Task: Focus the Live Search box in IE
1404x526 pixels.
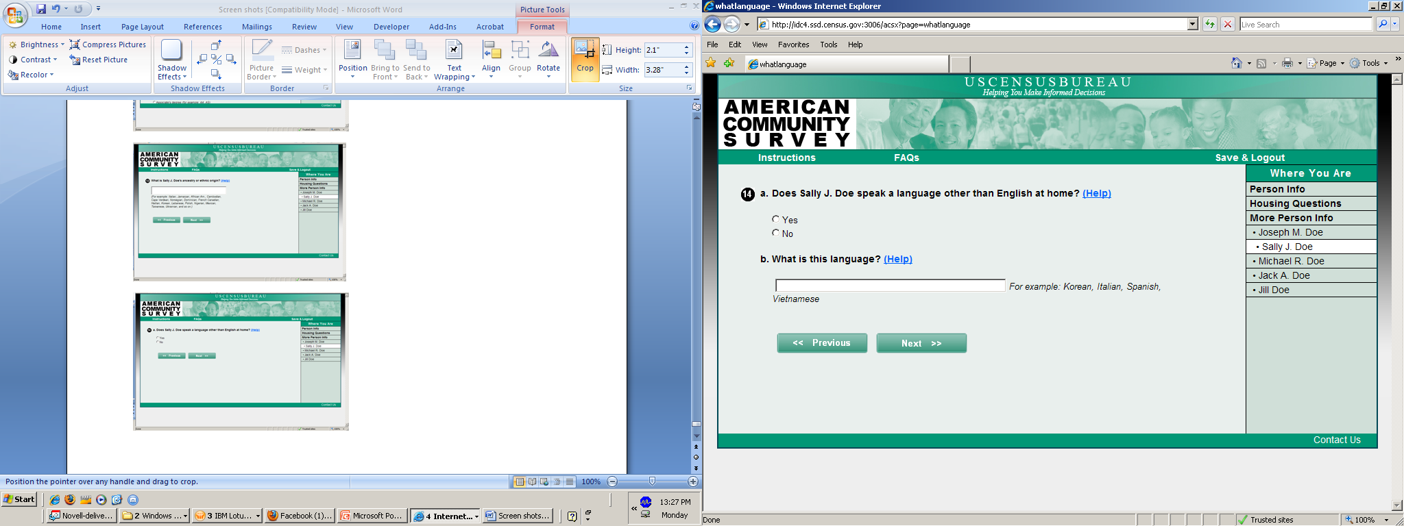Action: click(1306, 25)
